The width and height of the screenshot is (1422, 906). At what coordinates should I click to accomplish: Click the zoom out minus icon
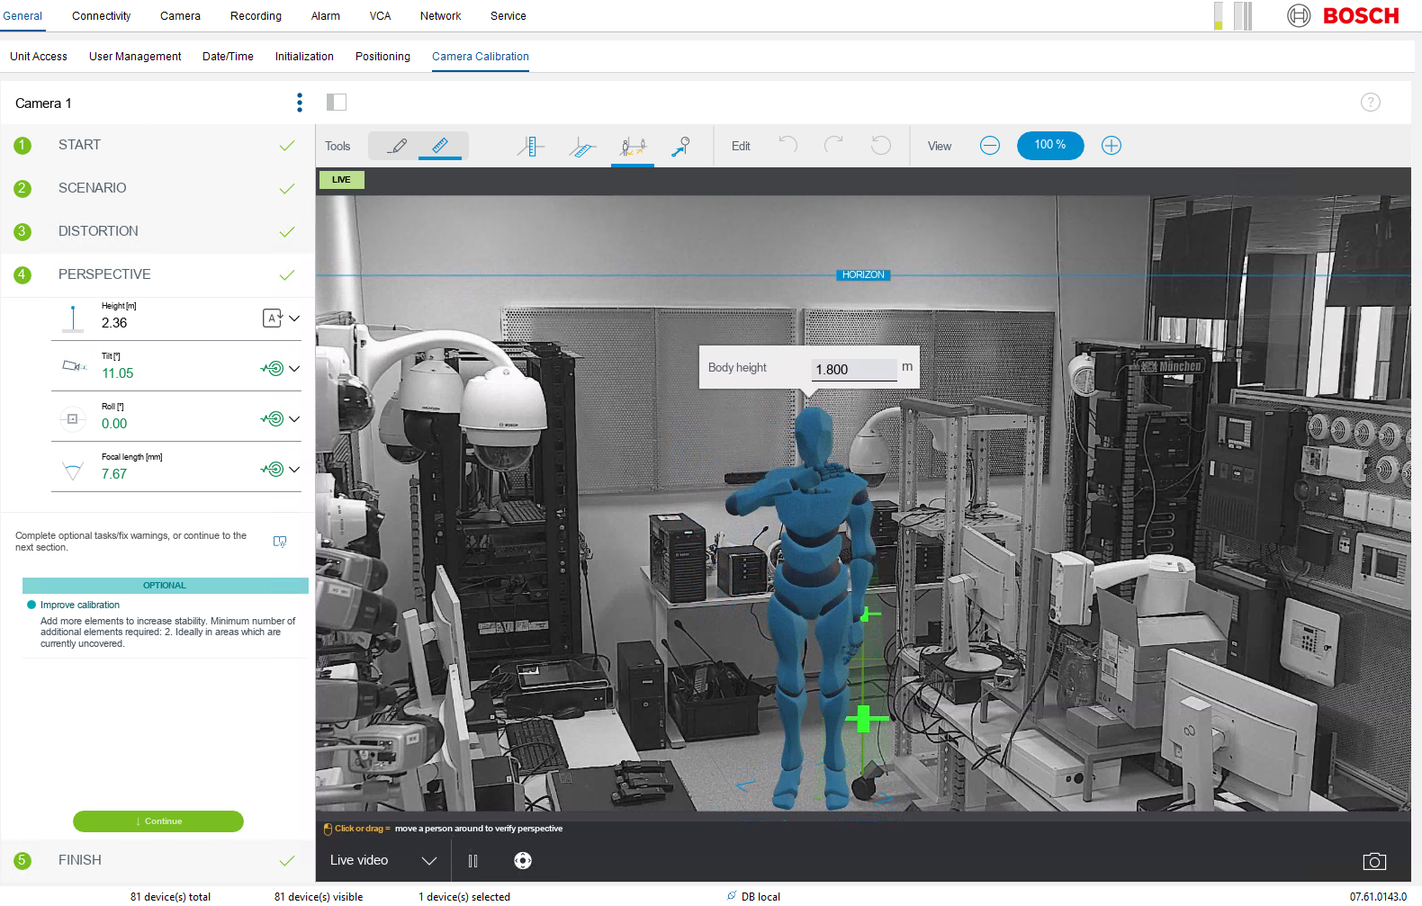click(989, 146)
